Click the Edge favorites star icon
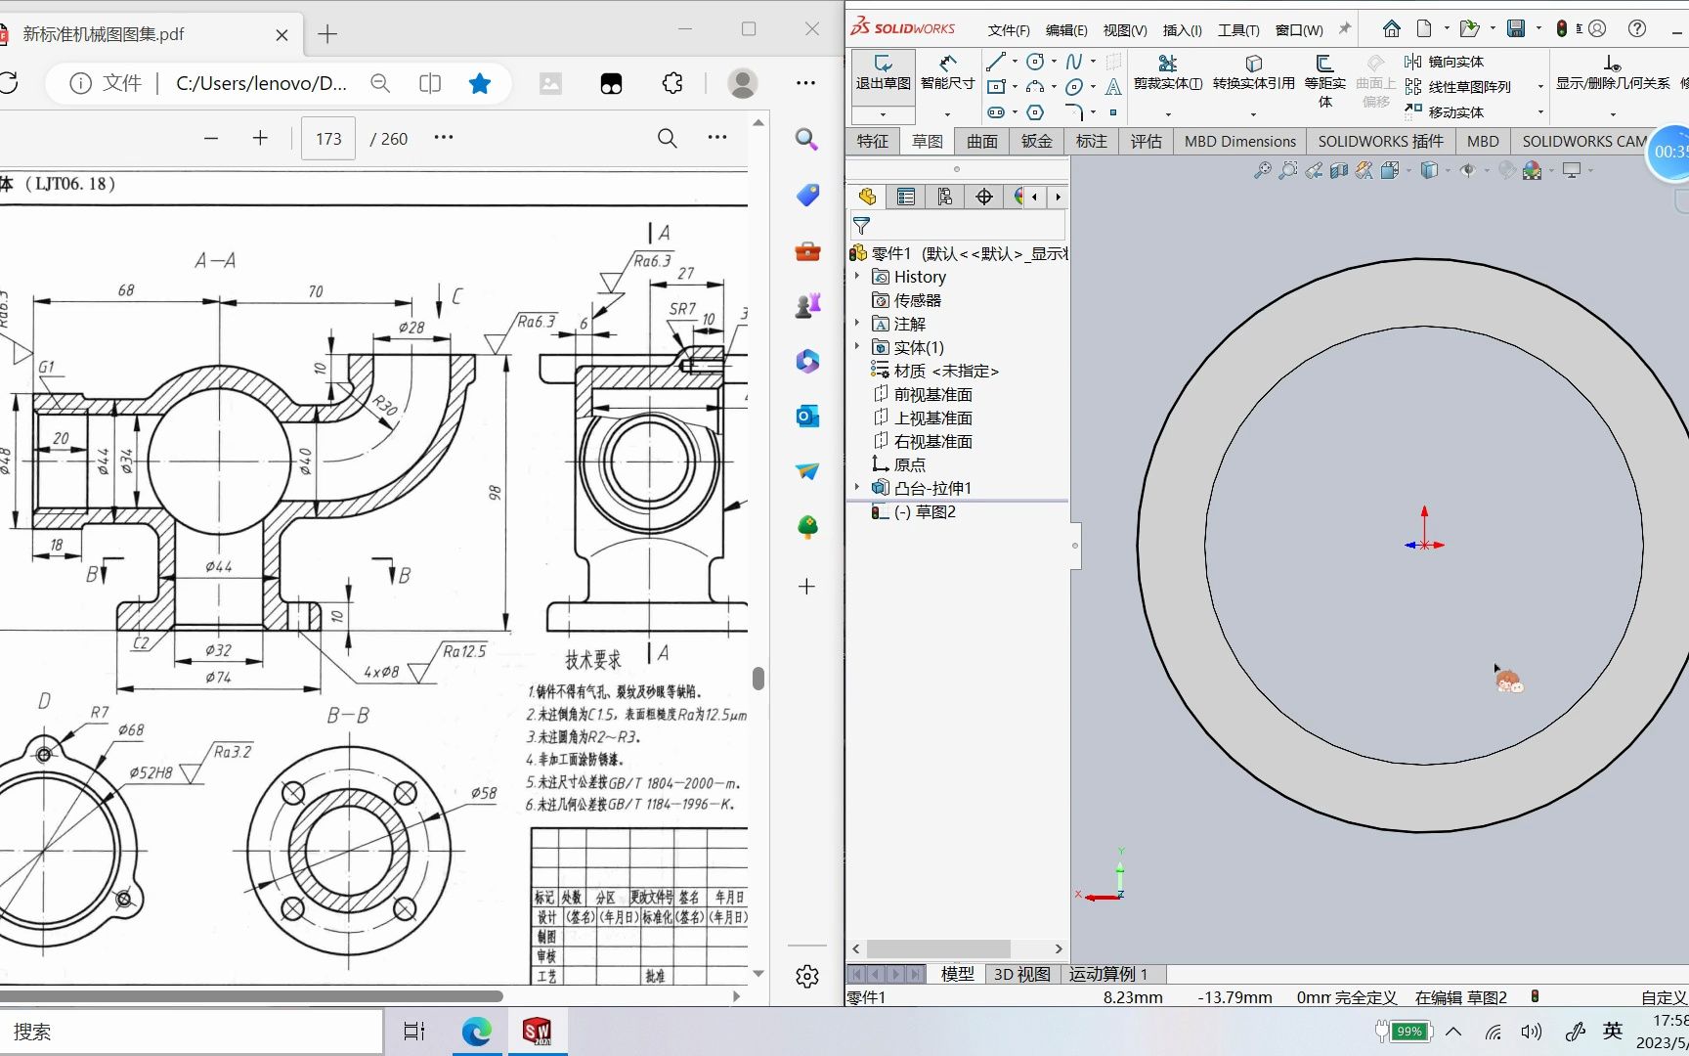 [x=480, y=83]
